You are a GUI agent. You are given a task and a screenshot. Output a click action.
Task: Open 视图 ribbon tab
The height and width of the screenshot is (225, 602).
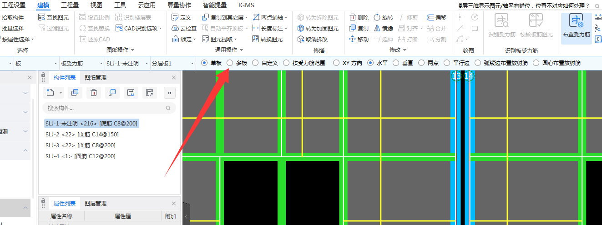[x=96, y=5]
